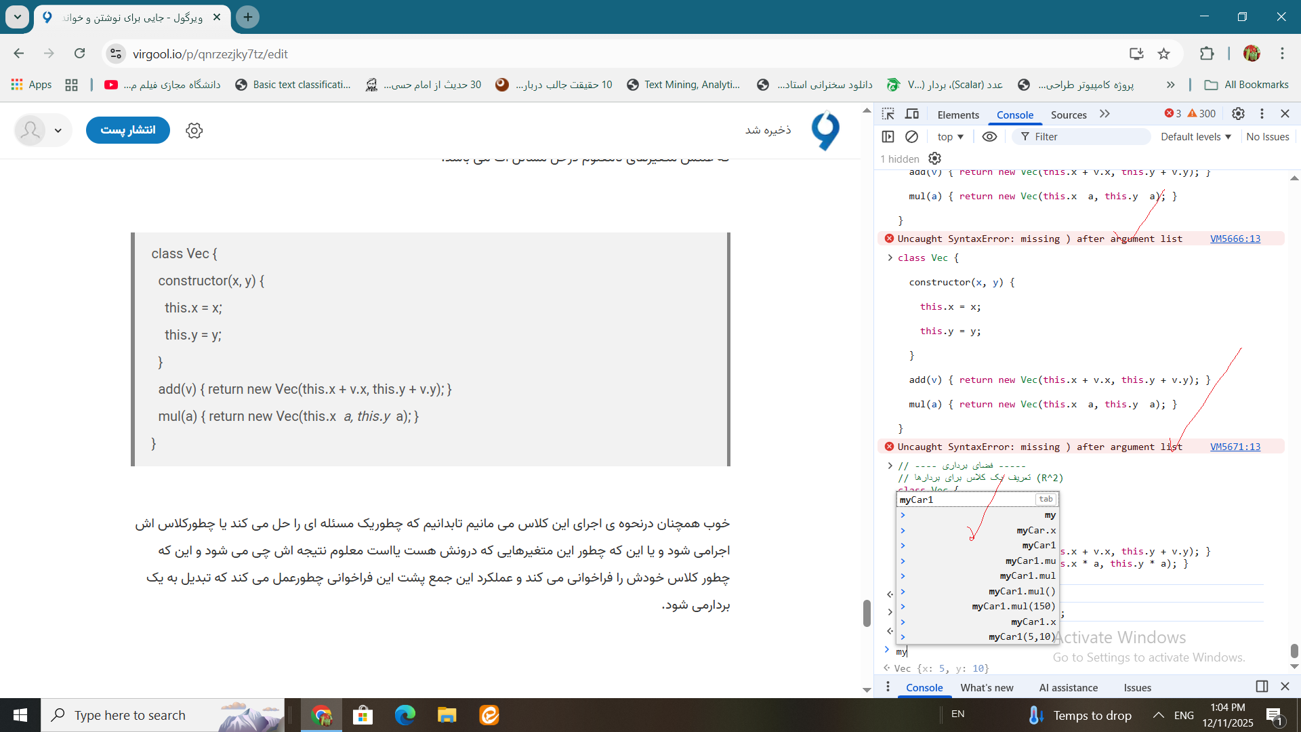Click the blue publish post button
This screenshot has width=1301, height=732.
(x=128, y=130)
